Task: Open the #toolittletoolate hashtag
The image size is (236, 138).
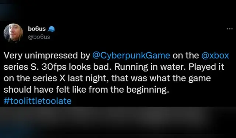Action: coord(38,101)
